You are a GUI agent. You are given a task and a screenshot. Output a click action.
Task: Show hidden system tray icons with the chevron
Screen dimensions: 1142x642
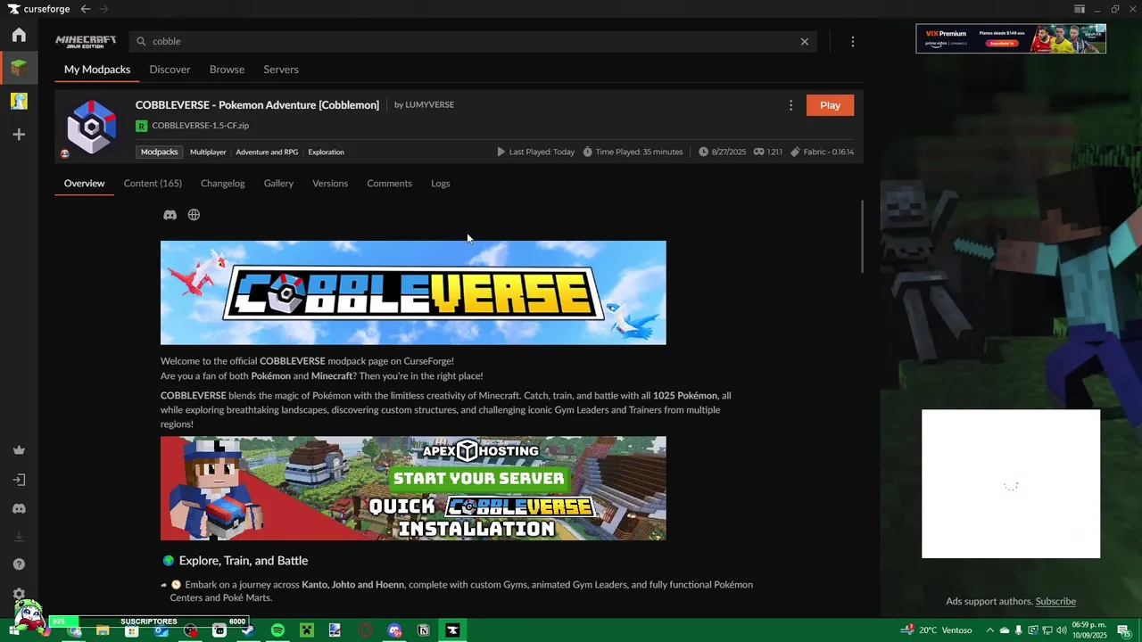coord(989,630)
